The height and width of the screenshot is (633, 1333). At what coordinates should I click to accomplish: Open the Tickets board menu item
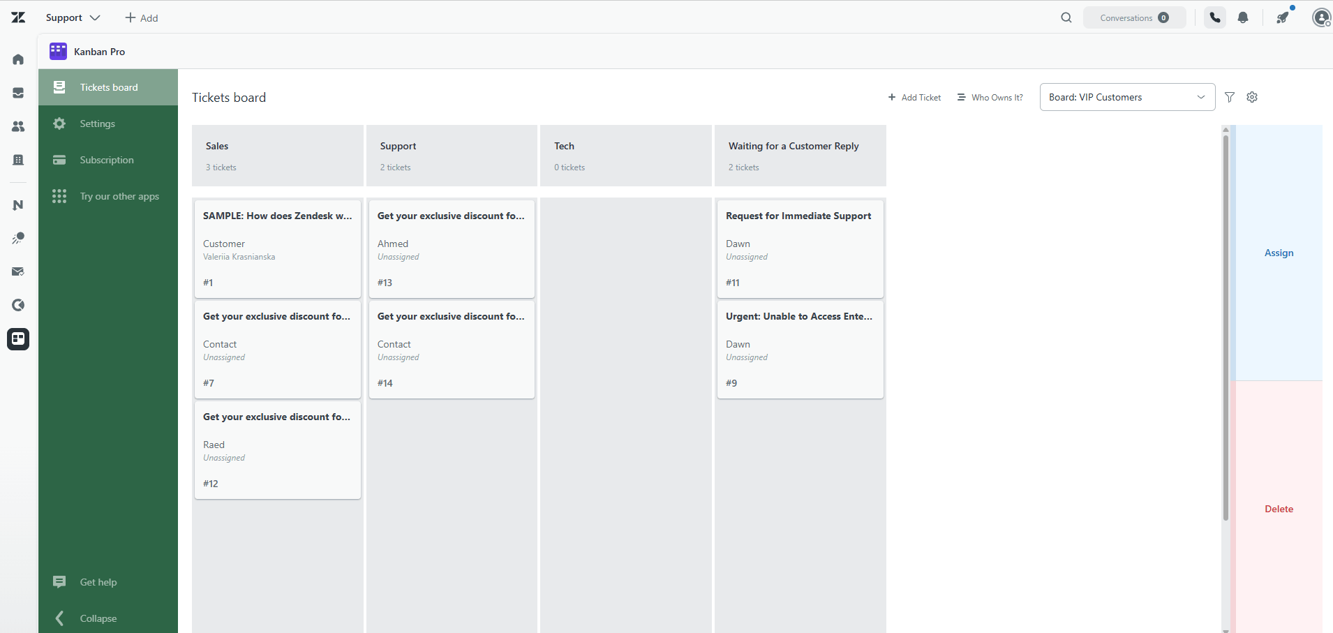[108, 87]
